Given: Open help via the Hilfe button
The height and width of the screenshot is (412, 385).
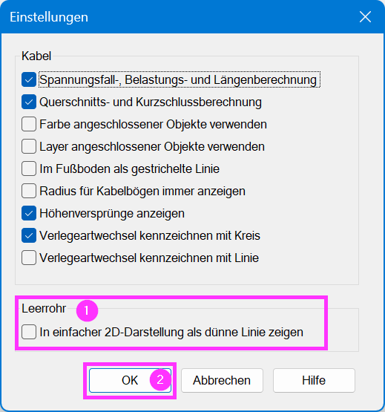Looking at the screenshot, I should point(314,380).
